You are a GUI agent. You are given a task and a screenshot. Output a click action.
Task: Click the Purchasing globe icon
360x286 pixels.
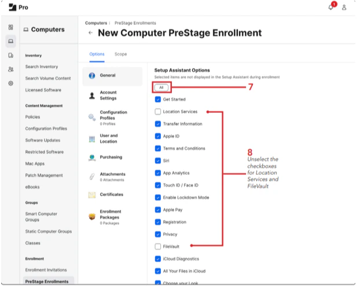pyautogui.click(x=92, y=157)
